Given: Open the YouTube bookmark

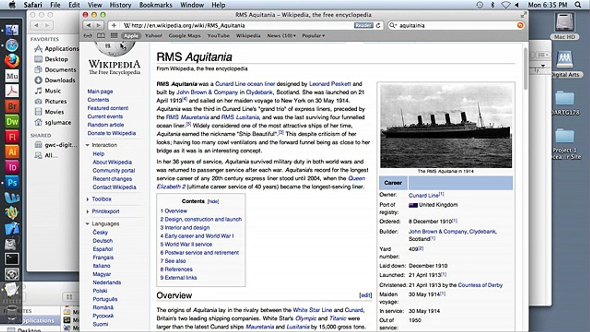Looking at the screenshot, I should [x=218, y=36].
